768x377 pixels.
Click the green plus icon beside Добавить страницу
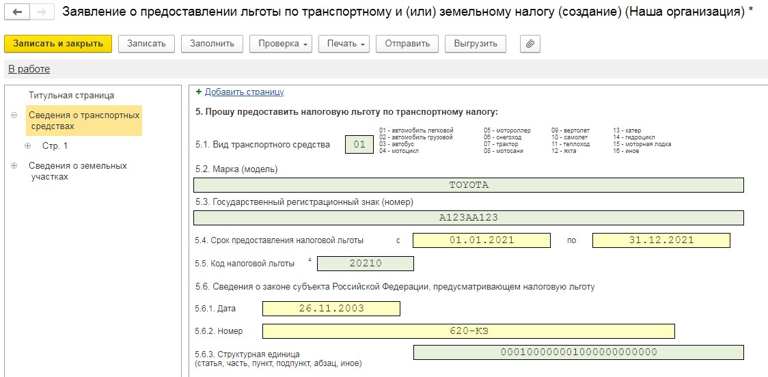click(198, 92)
